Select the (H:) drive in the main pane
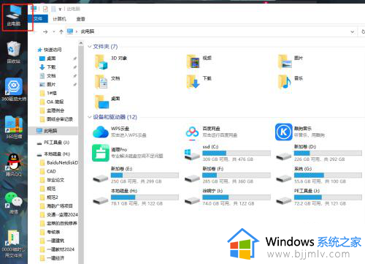The image size is (365, 264). (x=136, y=197)
